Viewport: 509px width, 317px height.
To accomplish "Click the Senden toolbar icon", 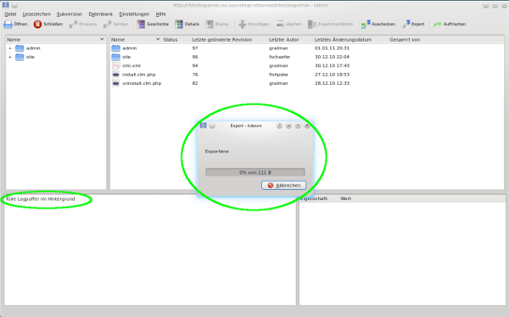I will point(108,25).
